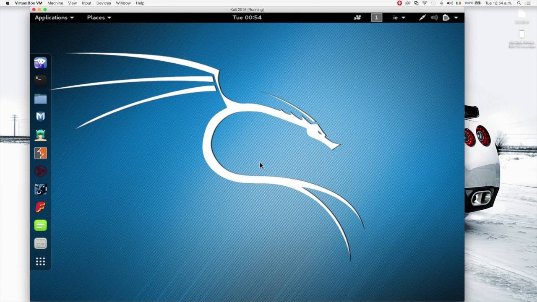Viewport: 537px width, 302px height.
Task: Click the Kali network connection icon
Action: tap(422, 18)
